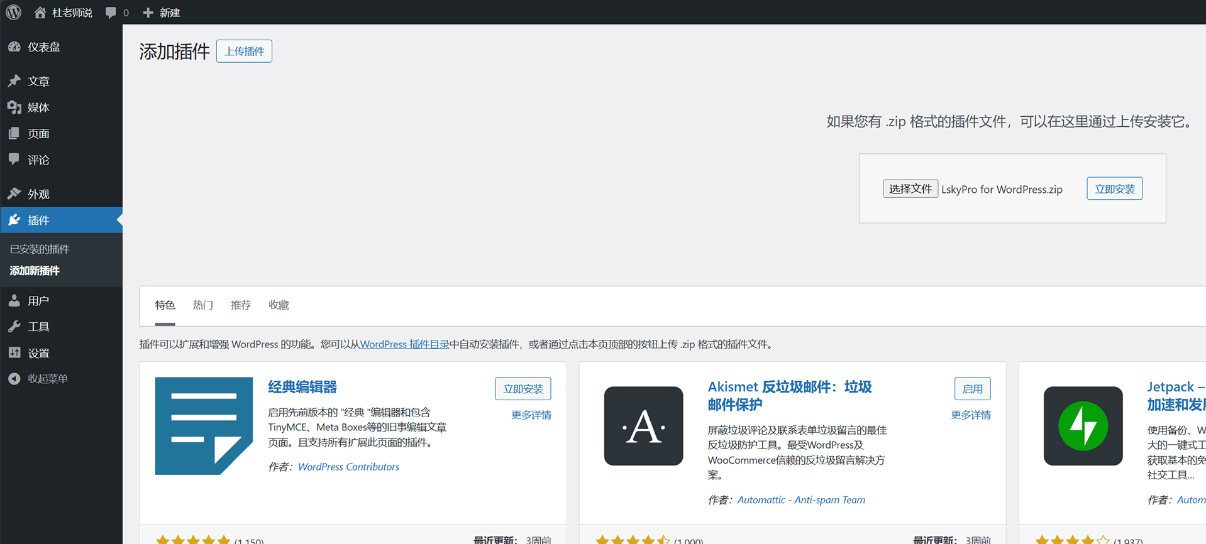Screen dimensions: 1206x544
Task: Open 设置 settings menu
Action: click(x=61, y=353)
